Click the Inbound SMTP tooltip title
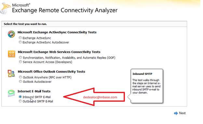The height and width of the screenshot is (124, 203). [x=142, y=74]
